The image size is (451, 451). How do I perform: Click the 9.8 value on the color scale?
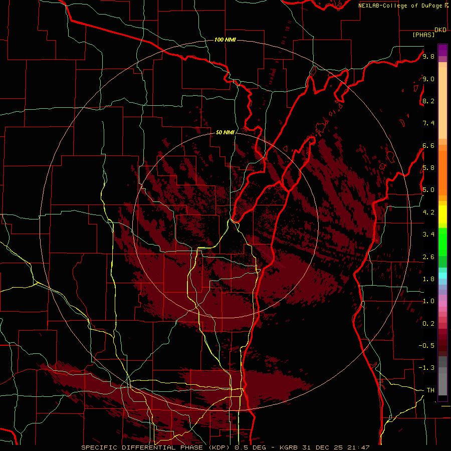(x=428, y=56)
